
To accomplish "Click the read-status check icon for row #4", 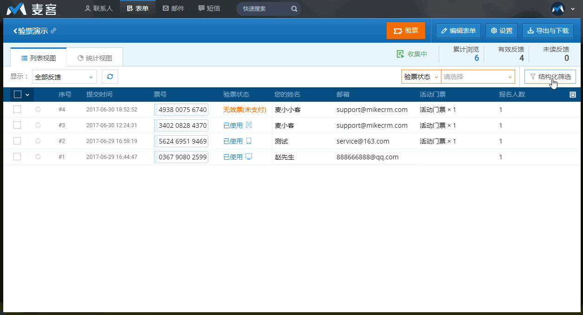I will [38, 110].
